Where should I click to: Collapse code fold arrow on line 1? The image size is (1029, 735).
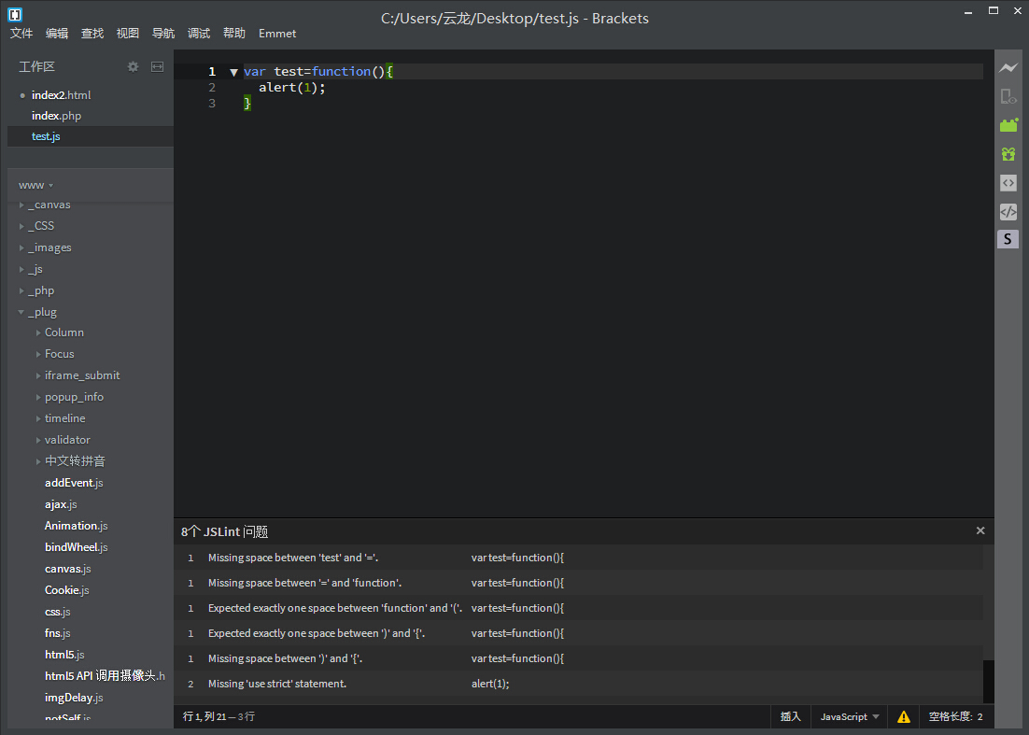tap(233, 72)
